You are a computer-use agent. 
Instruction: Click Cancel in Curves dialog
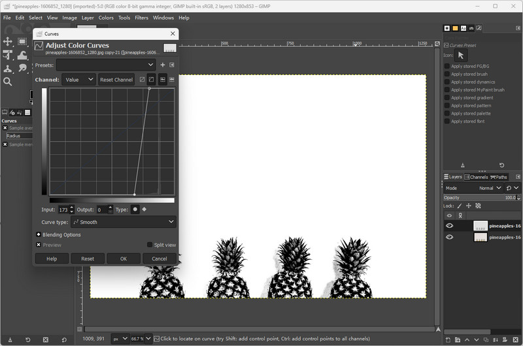pos(160,259)
